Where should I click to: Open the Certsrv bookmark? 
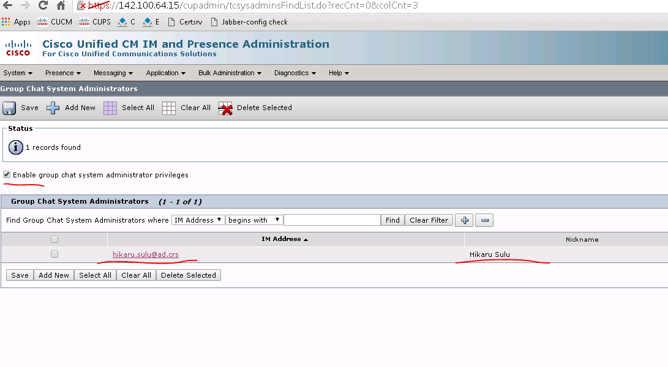(185, 22)
